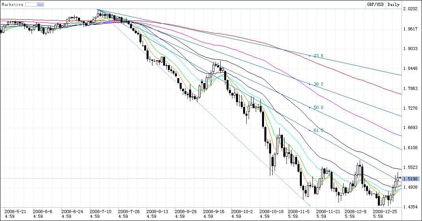The height and width of the screenshot is (221, 422).
Task: Click the 2008-12-9 date label
Action: pos(355,212)
